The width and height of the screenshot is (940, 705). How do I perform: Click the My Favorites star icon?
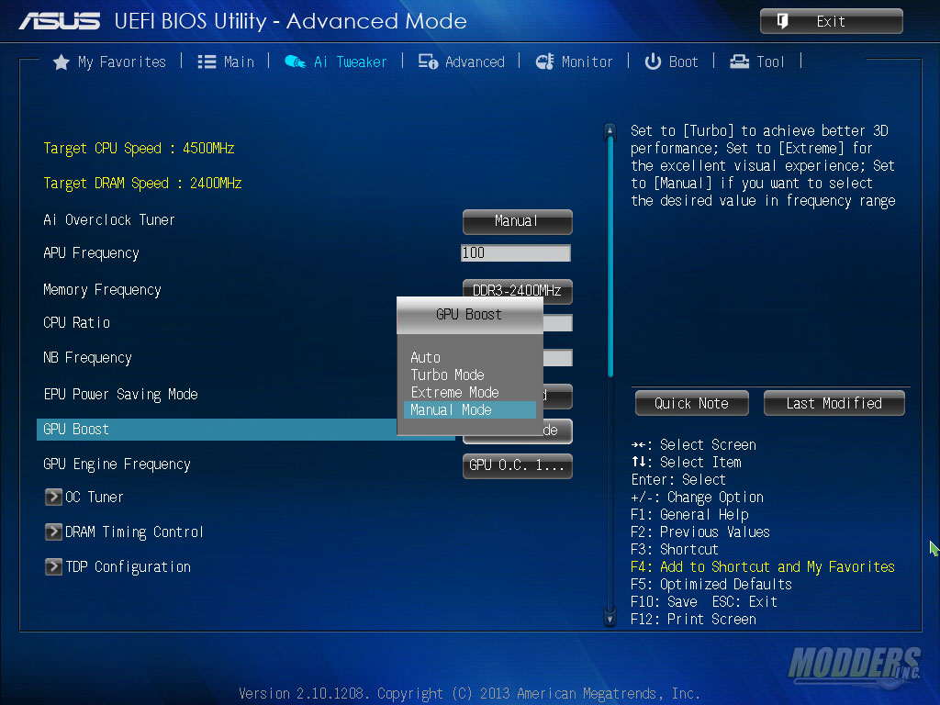point(61,62)
